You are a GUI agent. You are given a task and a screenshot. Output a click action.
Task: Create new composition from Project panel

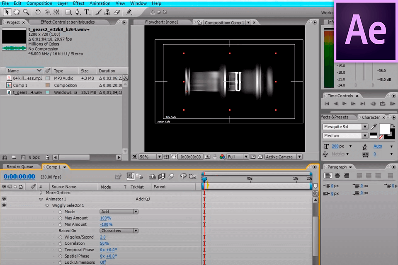click(23, 157)
